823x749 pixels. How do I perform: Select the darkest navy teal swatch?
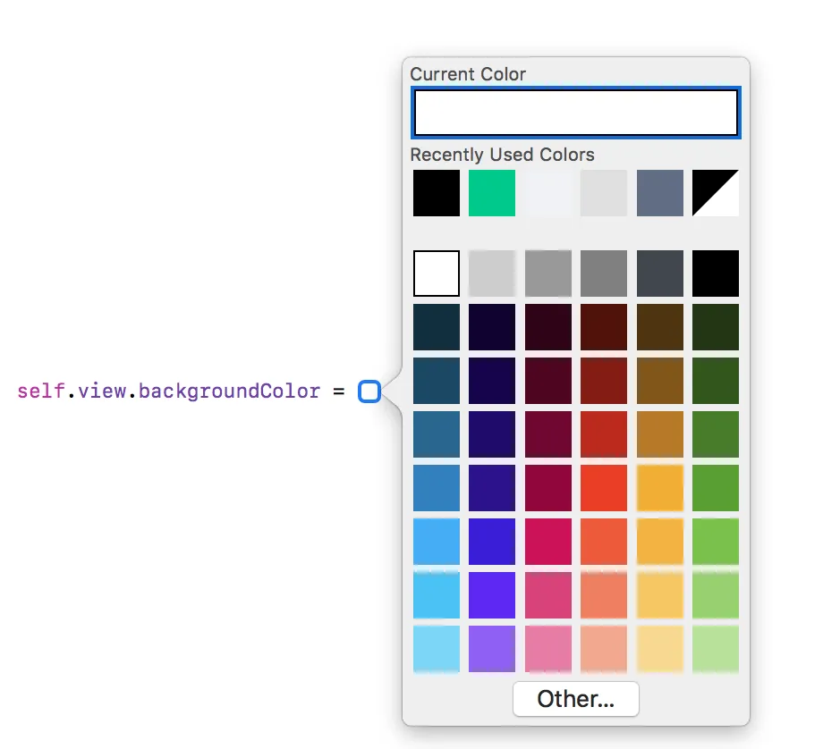click(437, 327)
